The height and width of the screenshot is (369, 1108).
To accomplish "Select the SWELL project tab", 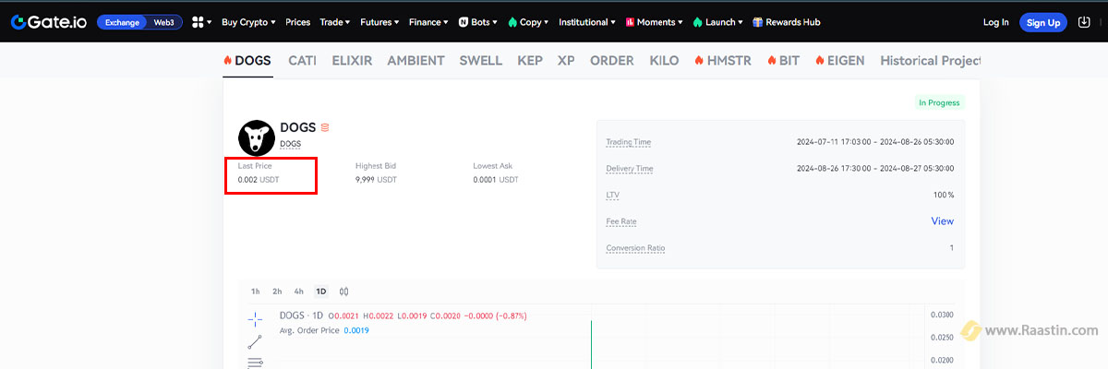I will pyautogui.click(x=481, y=61).
